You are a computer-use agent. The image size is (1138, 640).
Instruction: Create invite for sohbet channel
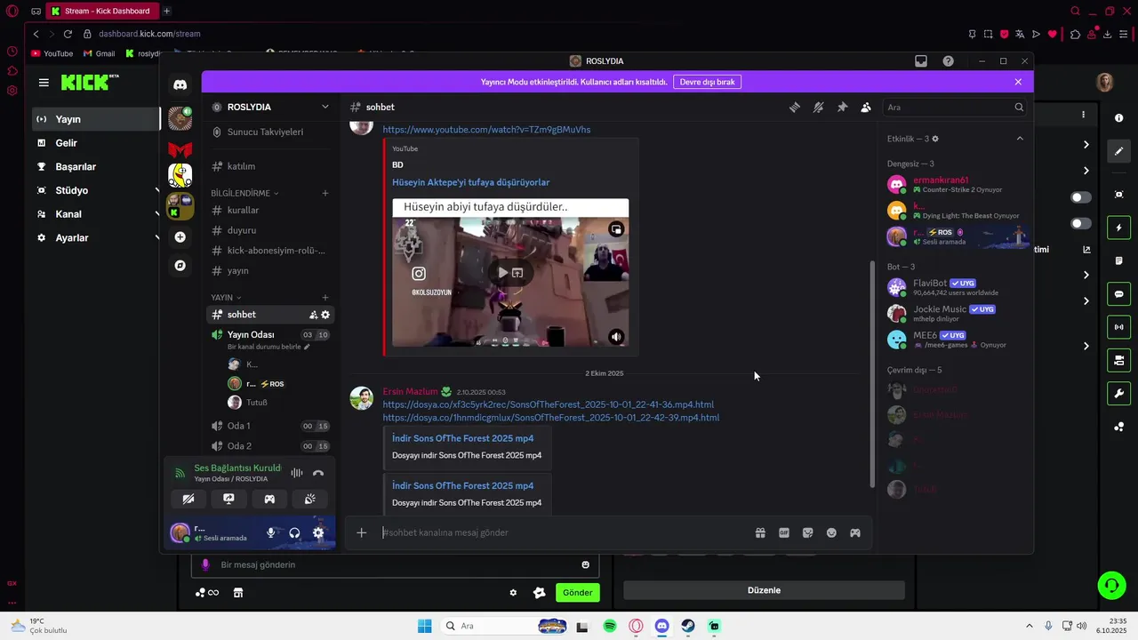coord(313,315)
